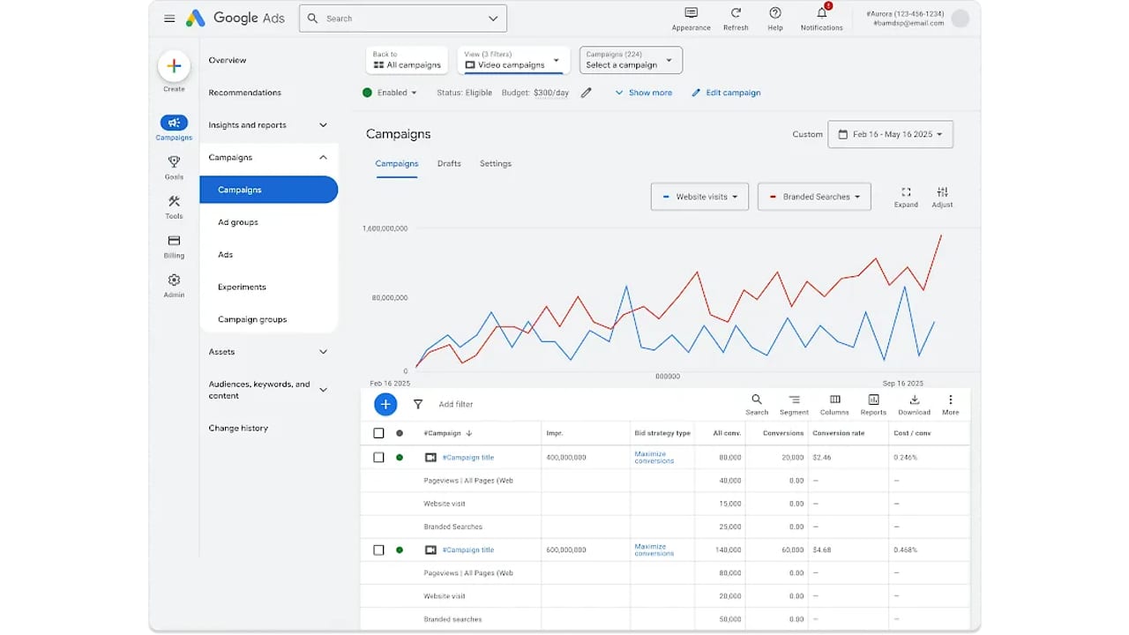This screenshot has height=635, width=1129.
Task: Open Columns settings
Action: pos(834,405)
